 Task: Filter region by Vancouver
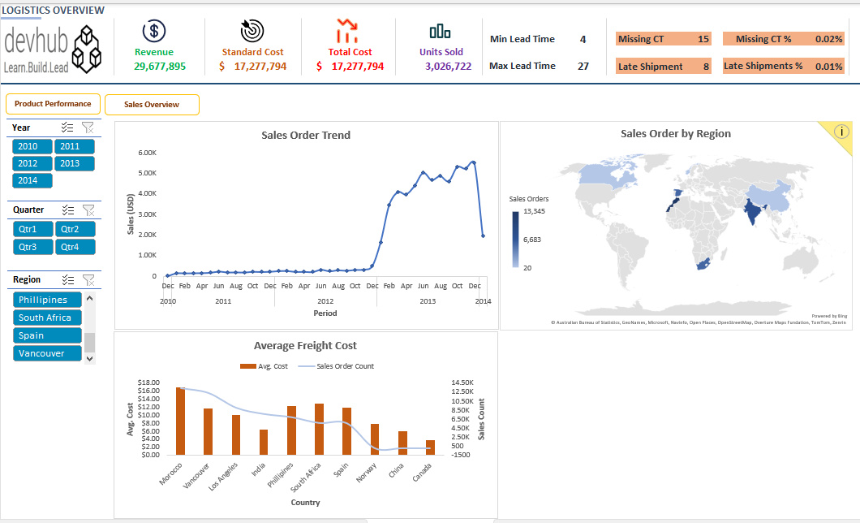point(47,353)
